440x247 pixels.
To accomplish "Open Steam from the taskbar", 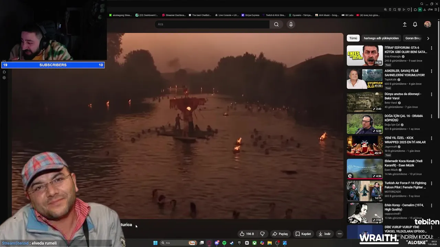I will 232,243.
